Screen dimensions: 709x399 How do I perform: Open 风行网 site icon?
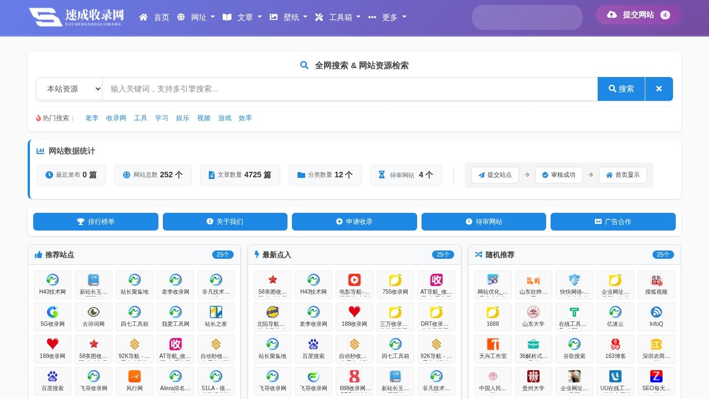pyautogui.click(x=135, y=381)
